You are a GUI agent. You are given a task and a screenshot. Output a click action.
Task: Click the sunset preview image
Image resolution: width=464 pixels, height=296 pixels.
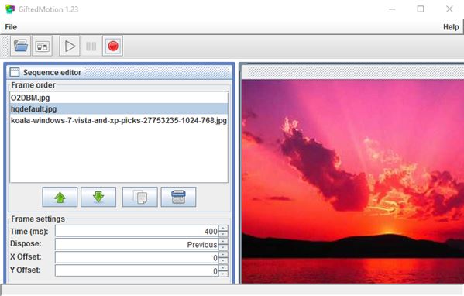tap(352, 181)
